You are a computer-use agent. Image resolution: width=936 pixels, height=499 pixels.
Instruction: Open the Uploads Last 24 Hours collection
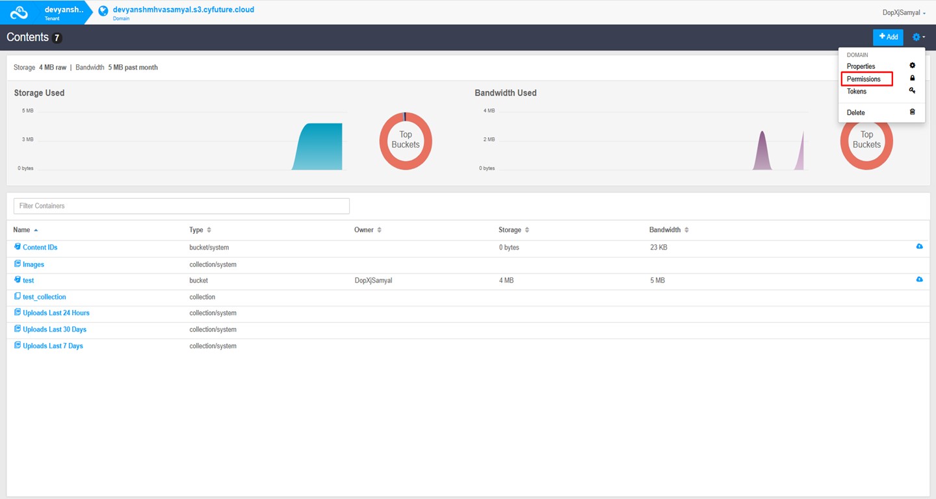pyautogui.click(x=56, y=313)
